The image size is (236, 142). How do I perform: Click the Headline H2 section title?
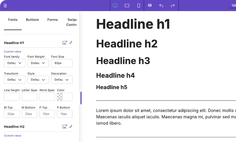(x=14, y=127)
